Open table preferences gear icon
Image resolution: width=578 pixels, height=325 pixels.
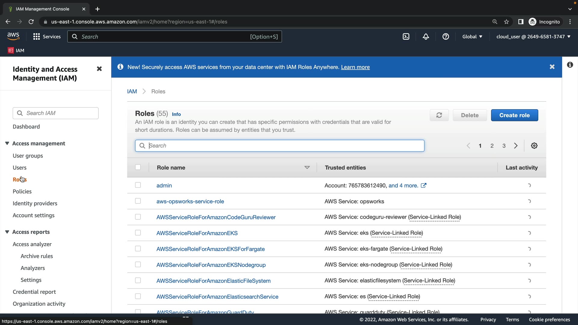point(534,146)
